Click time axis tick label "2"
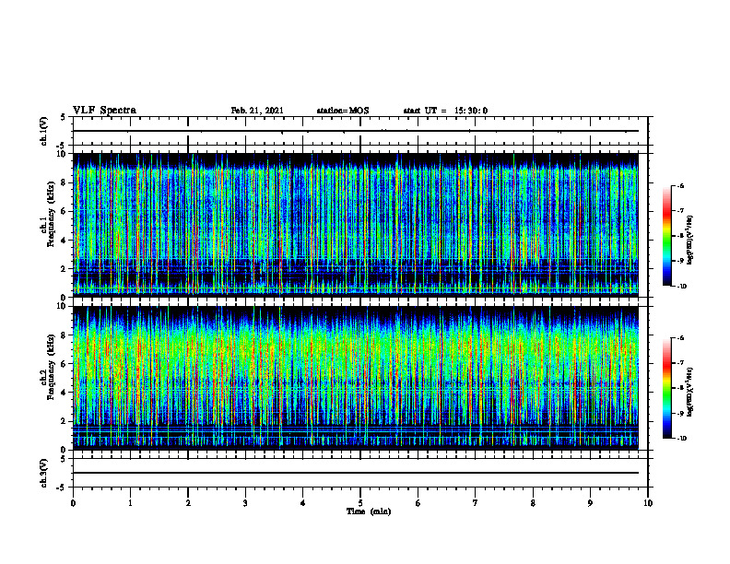 coord(188,503)
